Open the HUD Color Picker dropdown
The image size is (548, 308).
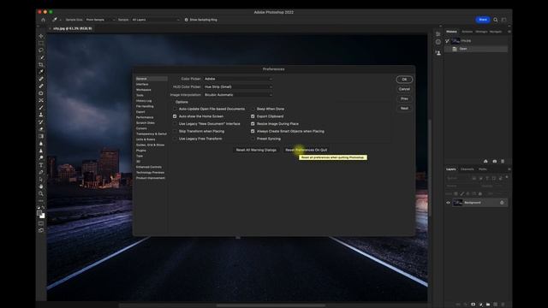pos(238,87)
